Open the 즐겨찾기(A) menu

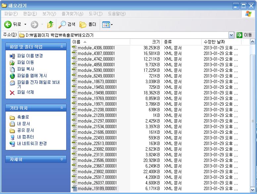click(x=72, y=14)
